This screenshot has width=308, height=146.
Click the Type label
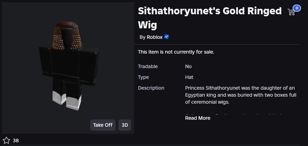click(x=143, y=77)
